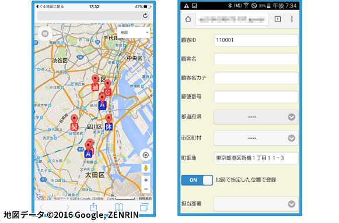Image resolution: width=339 pixels, height=223 pixels.
Task: Tap the Safari share icon
Action: (x=93, y=207)
